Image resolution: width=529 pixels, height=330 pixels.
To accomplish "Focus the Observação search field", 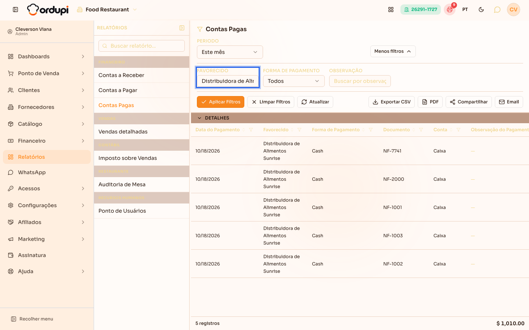I will pyautogui.click(x=360, y=81).
